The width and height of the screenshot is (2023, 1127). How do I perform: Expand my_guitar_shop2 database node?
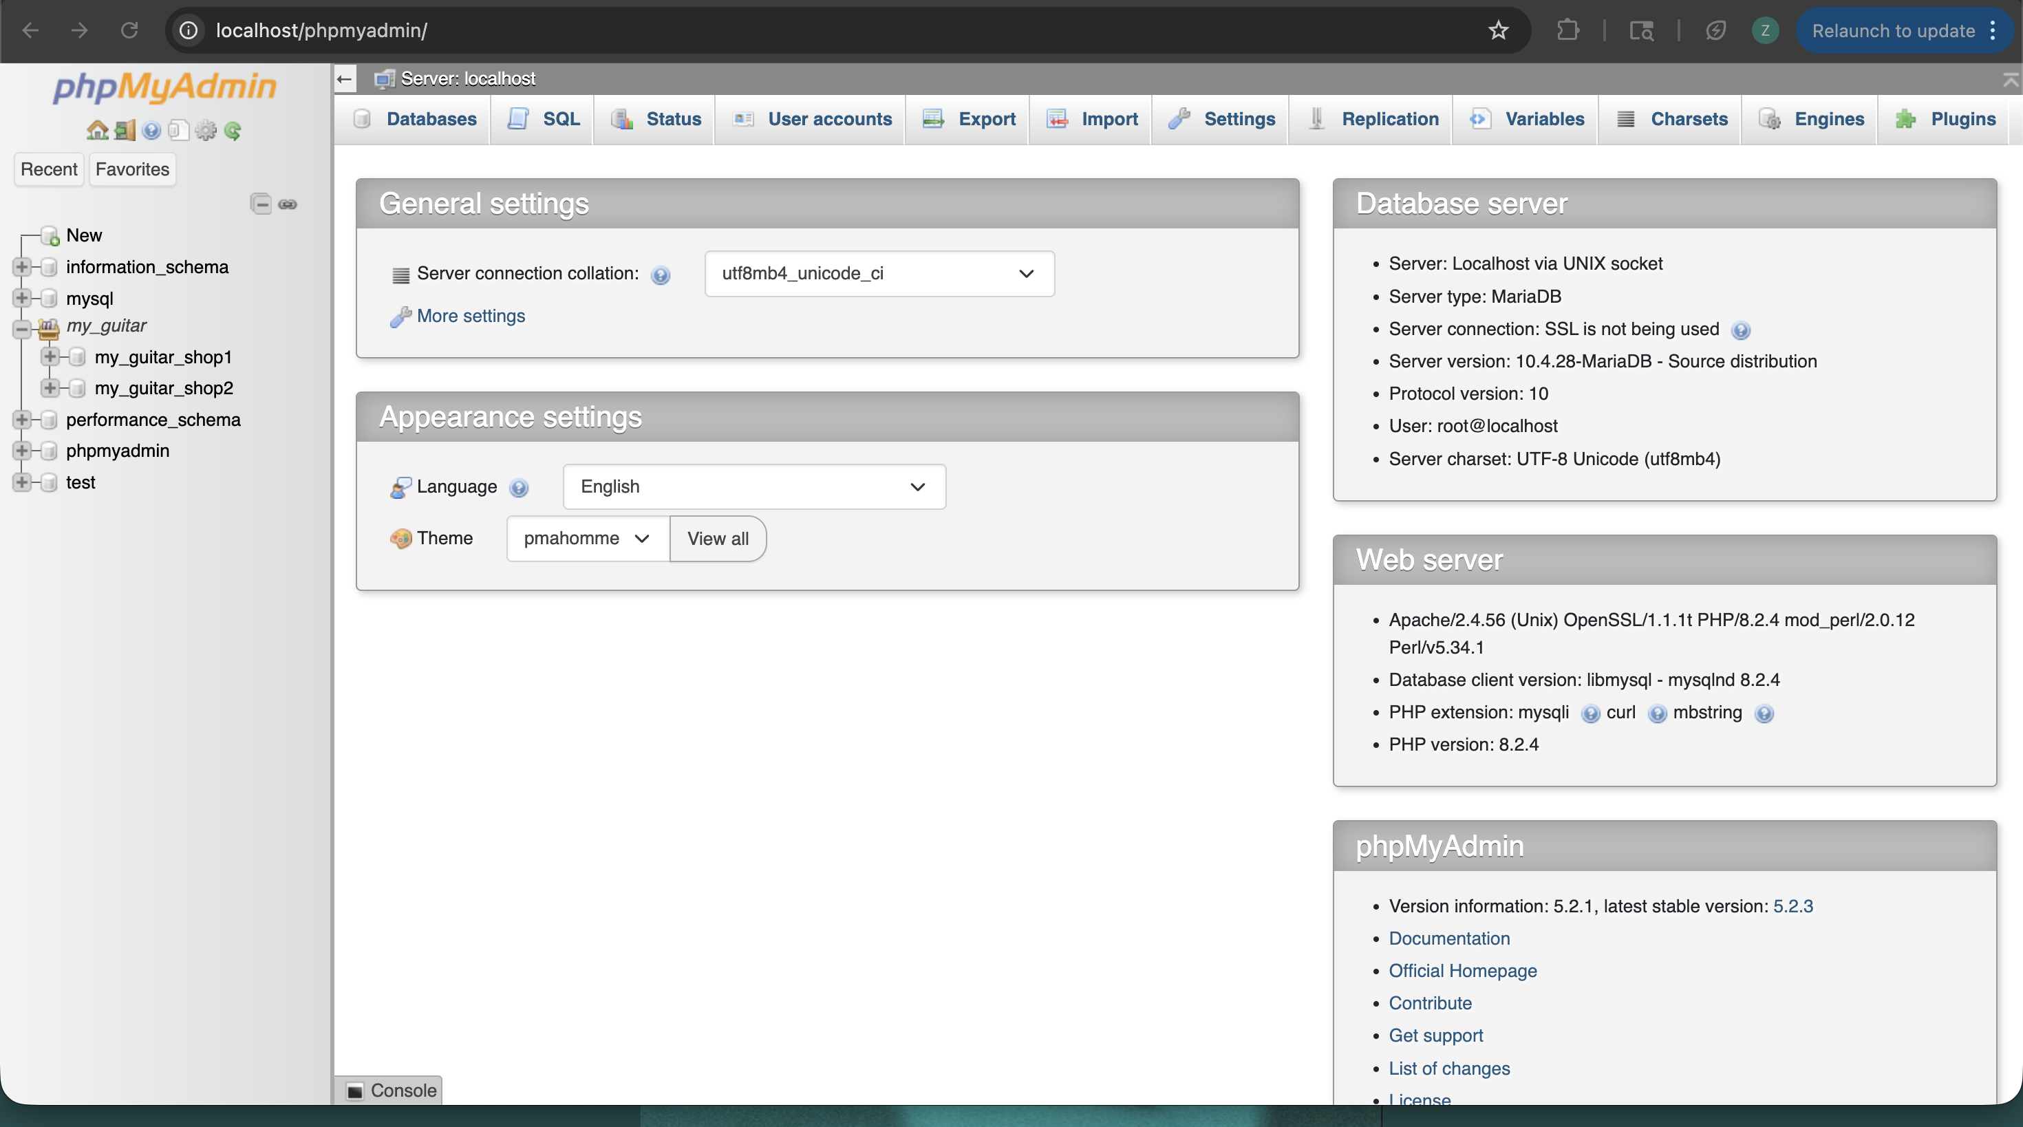pos(50,388)
